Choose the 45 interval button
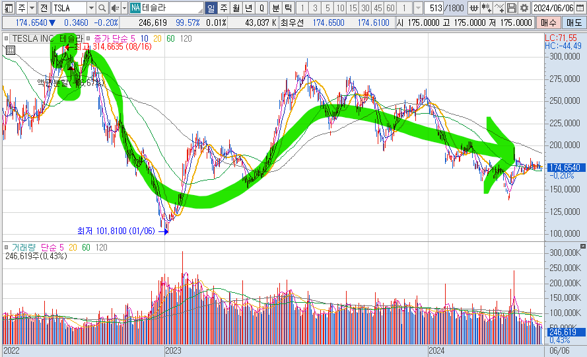The width and height of the screenshot is (587, 357). pos(378,8)
